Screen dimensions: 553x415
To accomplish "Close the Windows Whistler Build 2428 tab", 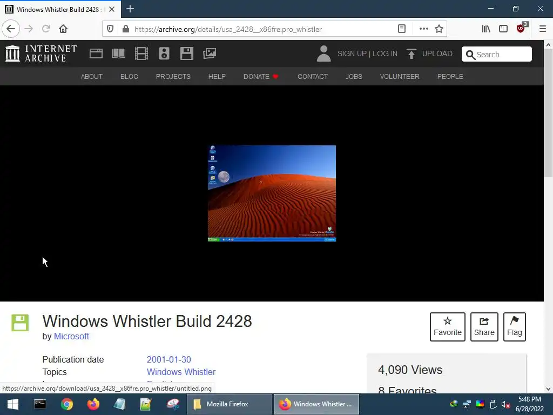I will pos(112,9).
